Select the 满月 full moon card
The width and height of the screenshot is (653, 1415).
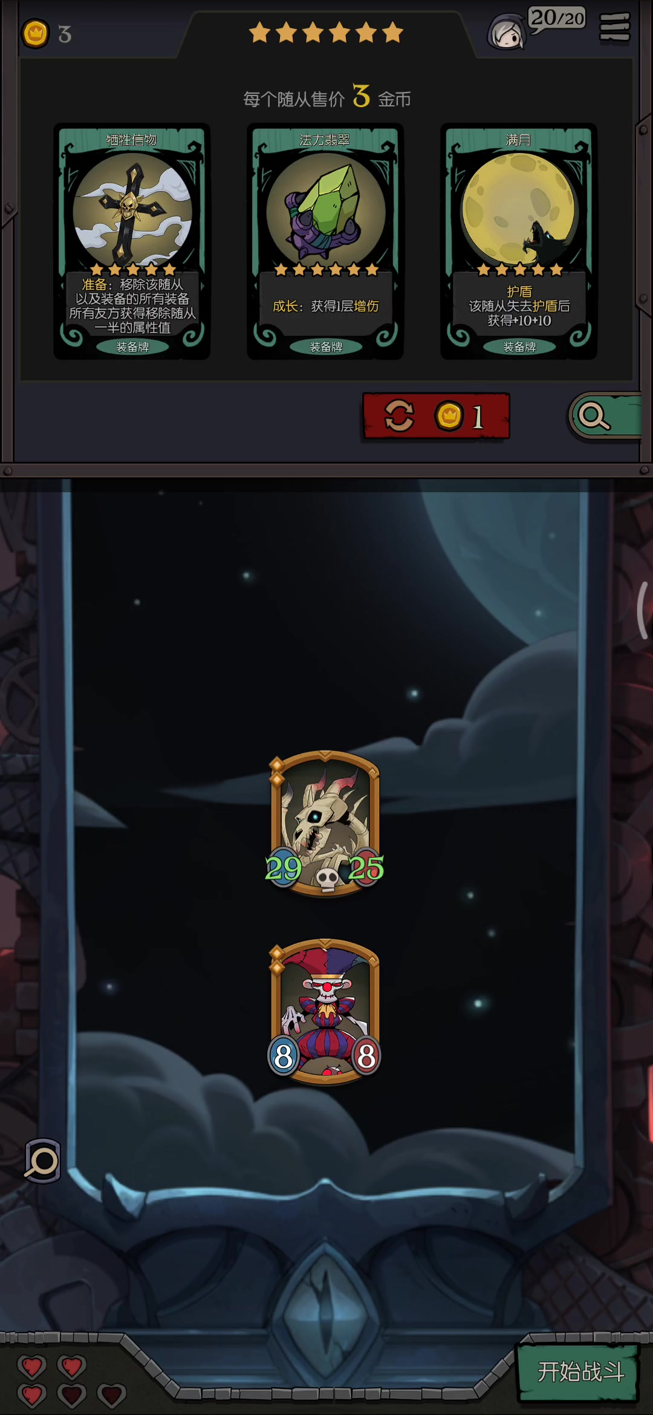519,241
